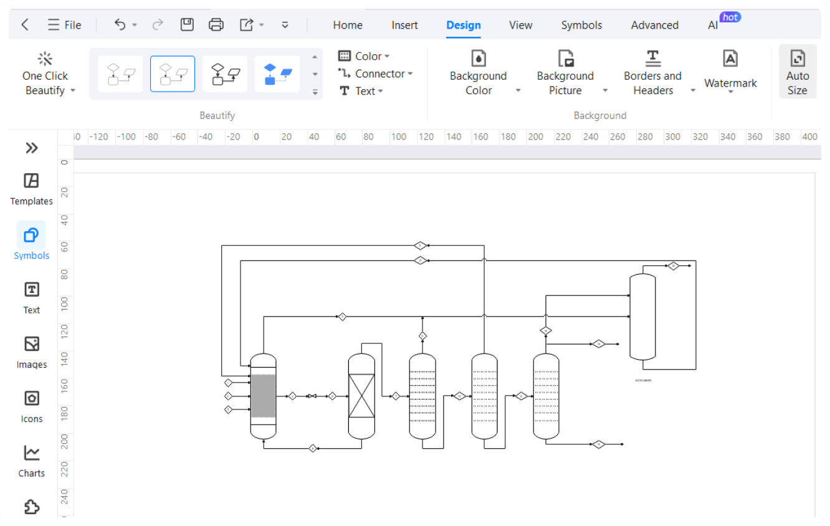Screen dimensions: 830x526
Task: Go to the next row of beautify styles
Action: pyautogui.click(x=315, y=74)
